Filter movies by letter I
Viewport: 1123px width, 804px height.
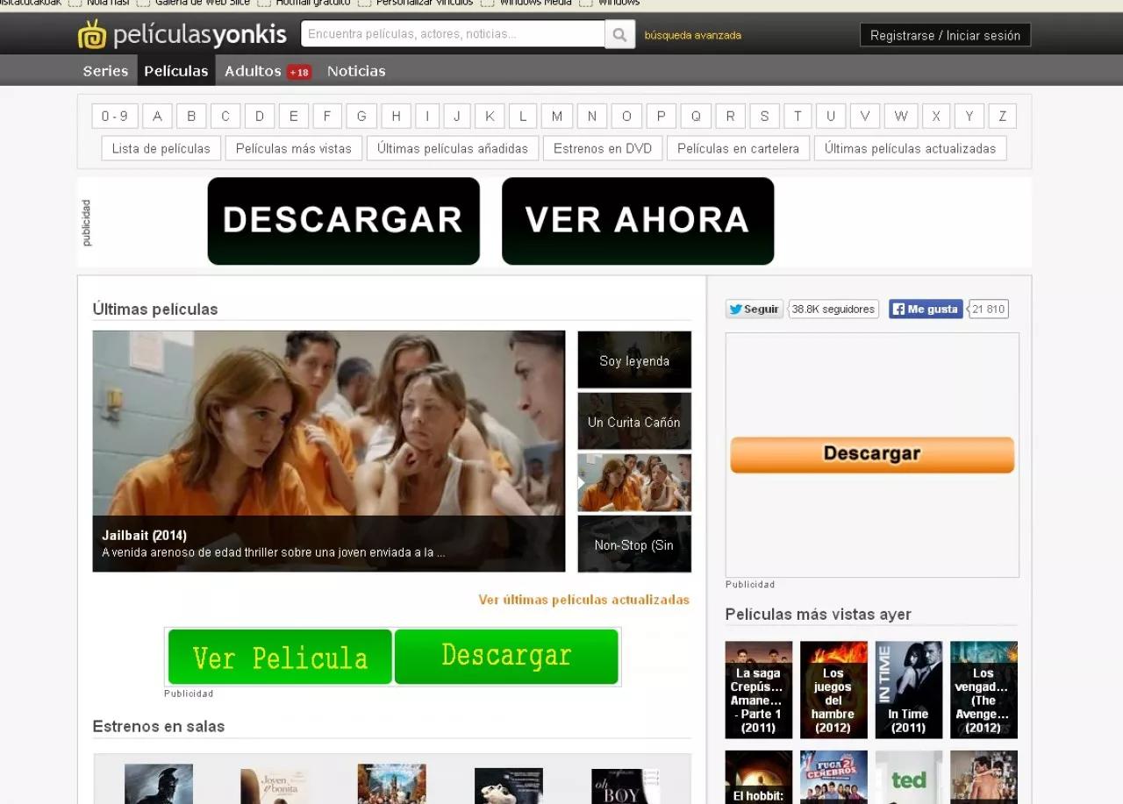(x=427, y=116)
